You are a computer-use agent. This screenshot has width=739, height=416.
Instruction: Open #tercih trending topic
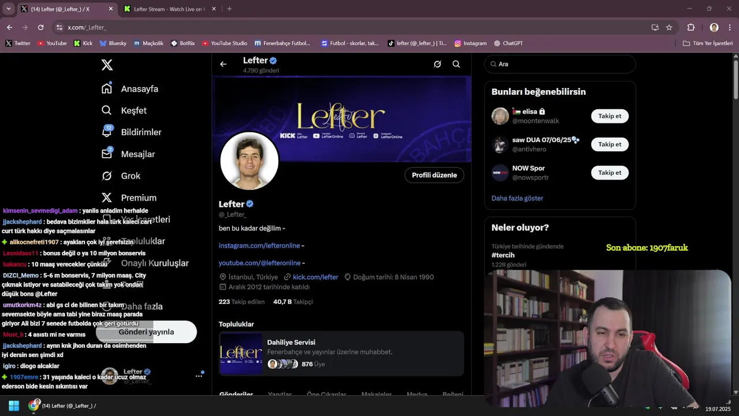click(503, 255)
